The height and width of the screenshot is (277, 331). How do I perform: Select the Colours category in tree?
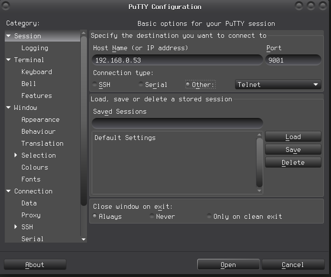(x=34, y=168)
